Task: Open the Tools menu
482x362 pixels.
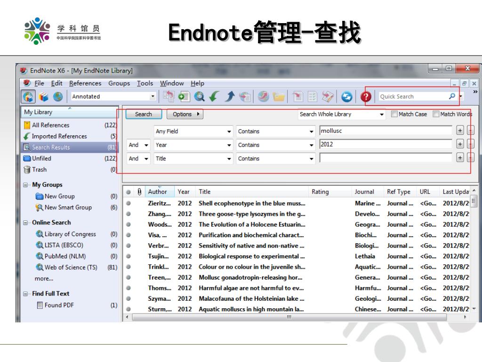Action: point(145,83)
